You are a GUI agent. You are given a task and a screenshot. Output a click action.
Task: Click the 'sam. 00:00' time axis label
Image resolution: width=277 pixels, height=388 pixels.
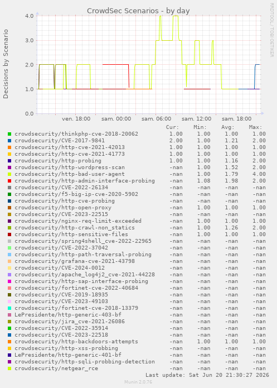116,119
